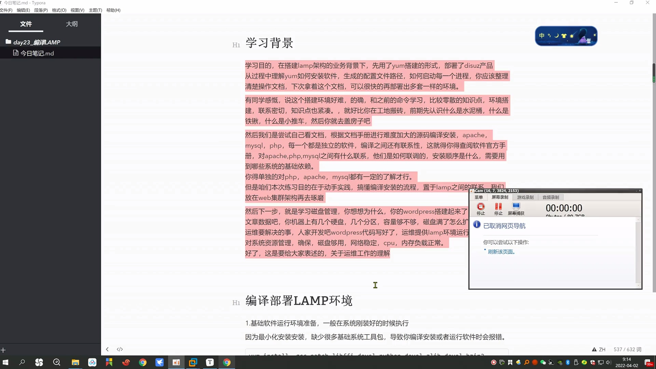Click the 刷新该页面 link
Screen dimensions: 656x369
tap(501, 251)
